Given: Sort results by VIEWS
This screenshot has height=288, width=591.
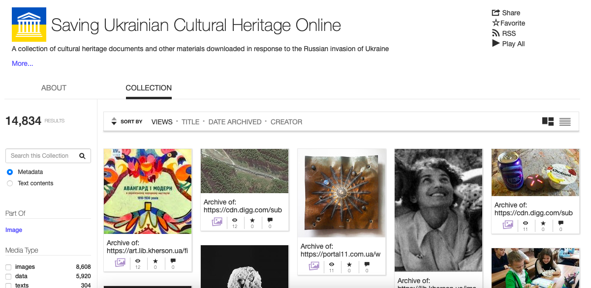Looking at the screenshot, I should 162,122.
